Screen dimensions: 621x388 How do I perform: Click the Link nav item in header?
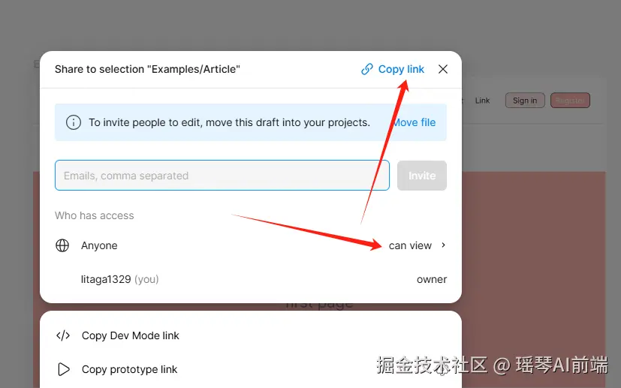[x=482, y=101]
